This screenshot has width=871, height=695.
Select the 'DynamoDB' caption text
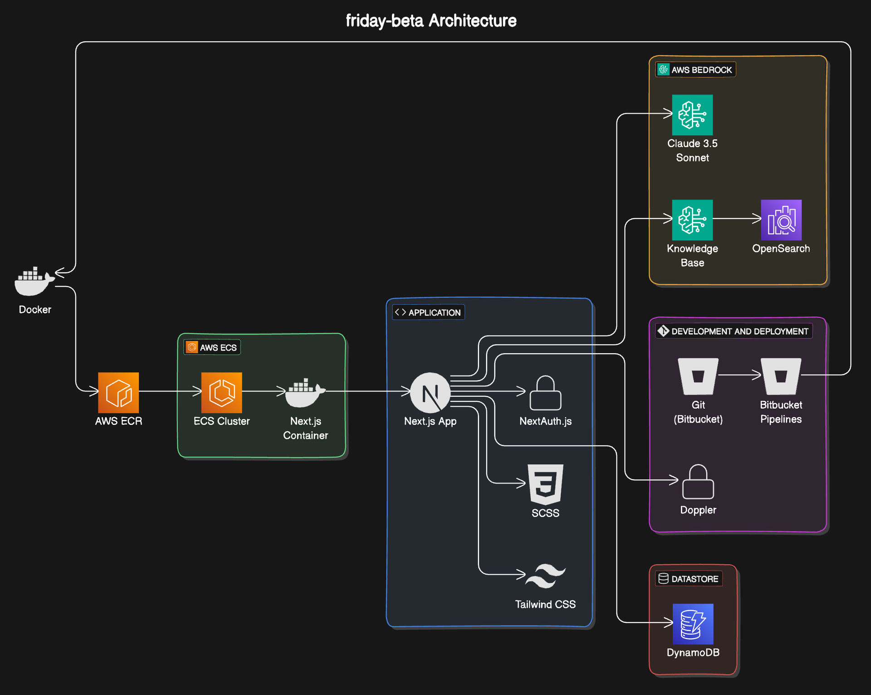[693, 653]
